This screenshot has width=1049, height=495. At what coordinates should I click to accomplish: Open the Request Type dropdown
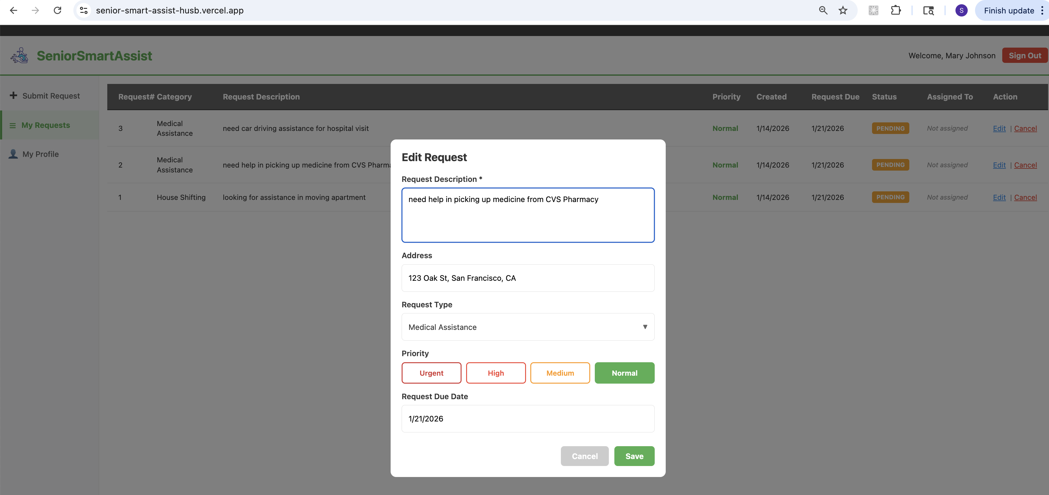pos(528,327)
